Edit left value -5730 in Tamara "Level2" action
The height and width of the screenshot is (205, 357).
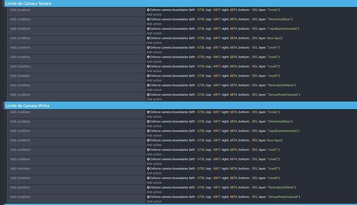click(200, 57)
